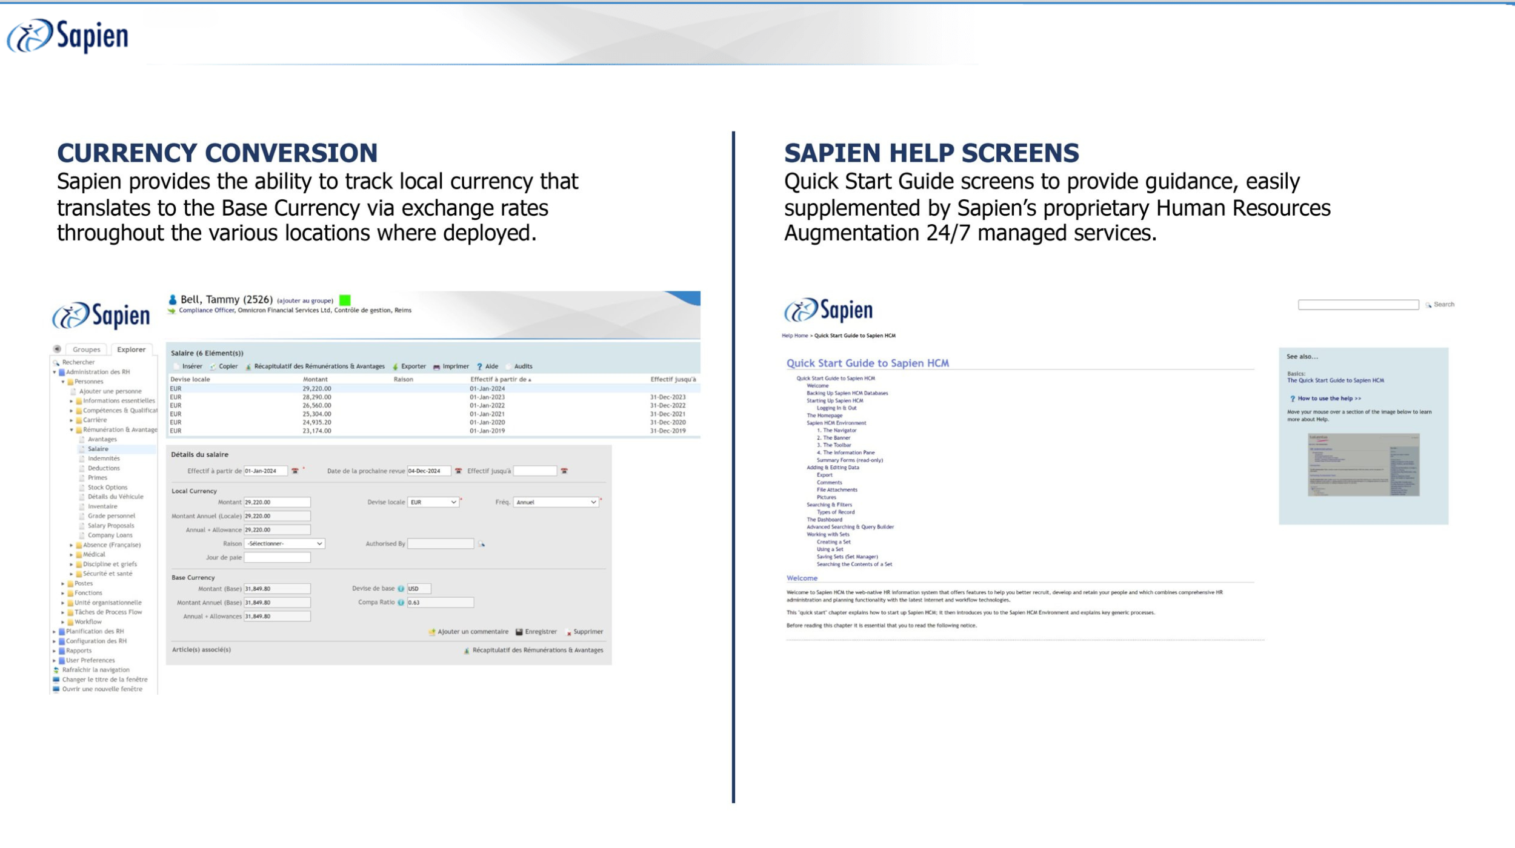
Task: Click the help search input field
Action: (x=1357, y=305)
